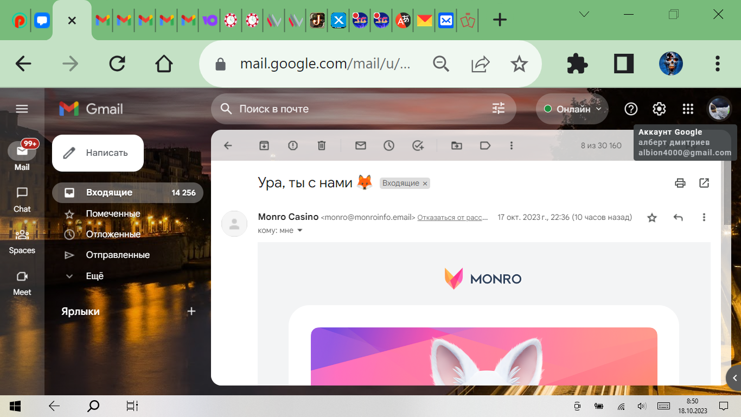Open the Отложенные folder
The image size is (741, 417).
tap(127, 234)
